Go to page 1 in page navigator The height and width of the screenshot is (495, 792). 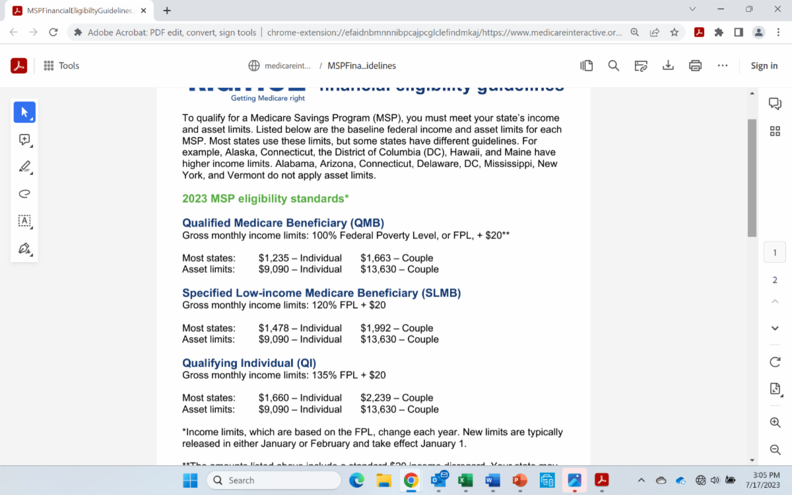775,252
